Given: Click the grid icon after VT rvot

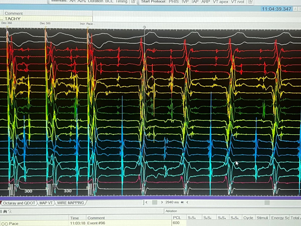Looking at the screenshot, I should pyautogui.click(x=250, y=2).
